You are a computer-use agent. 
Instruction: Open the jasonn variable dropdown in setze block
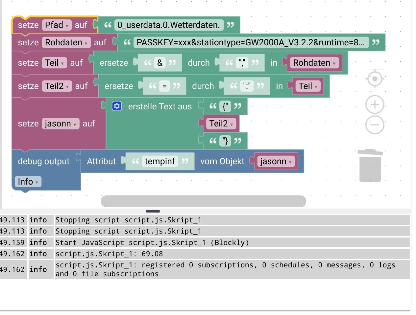coord(61,124)
